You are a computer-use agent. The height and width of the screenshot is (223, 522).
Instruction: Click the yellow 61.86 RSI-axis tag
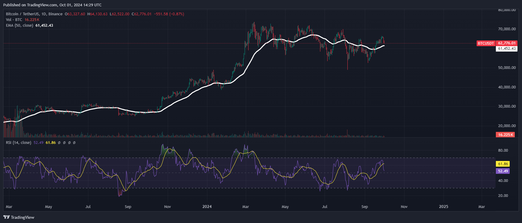[x=503, y=164]
